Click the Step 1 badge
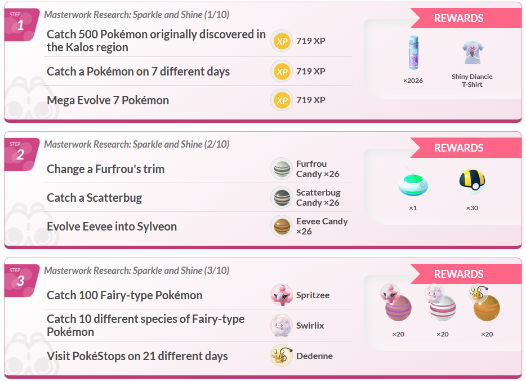Image resolution: width=526 pixels, height=381 pixels. coord(20,24)
